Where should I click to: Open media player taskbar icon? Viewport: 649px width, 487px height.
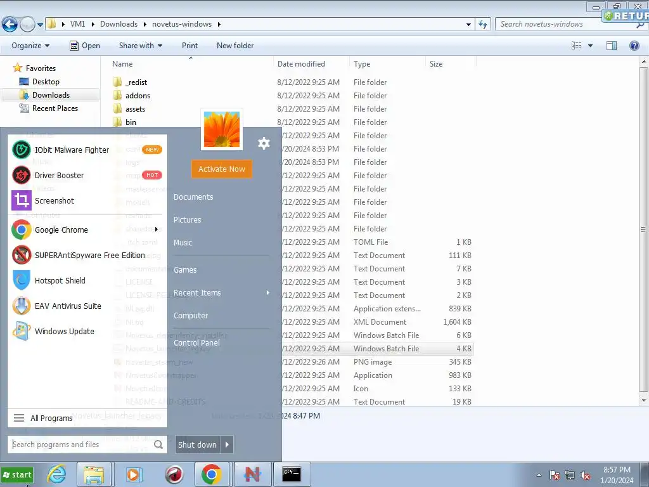[133, 474]
